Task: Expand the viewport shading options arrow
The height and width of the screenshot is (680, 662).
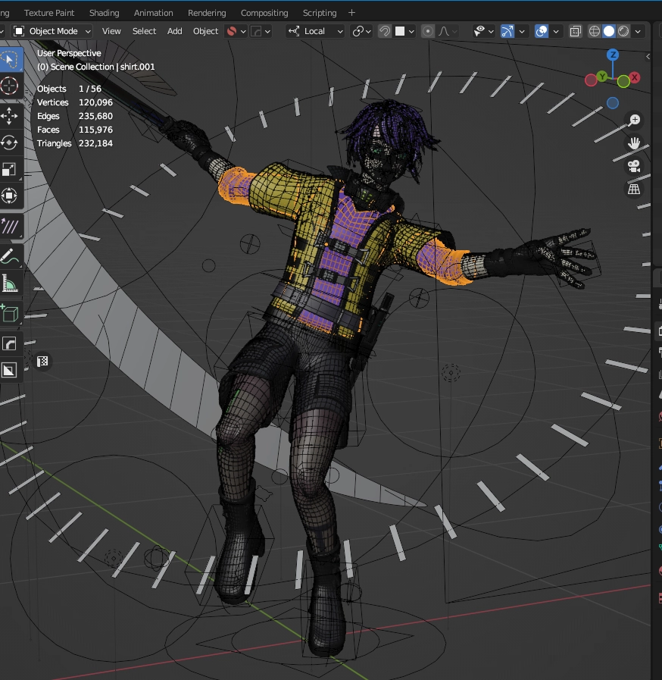Action: (639, 31)
